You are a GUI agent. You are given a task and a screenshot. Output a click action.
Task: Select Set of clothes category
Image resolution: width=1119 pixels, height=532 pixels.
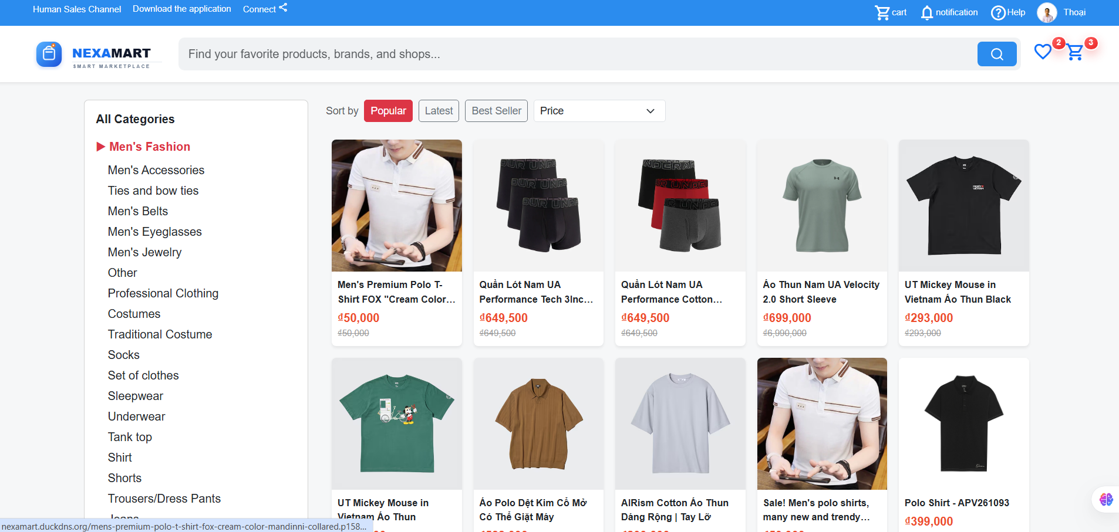point(143,375)
